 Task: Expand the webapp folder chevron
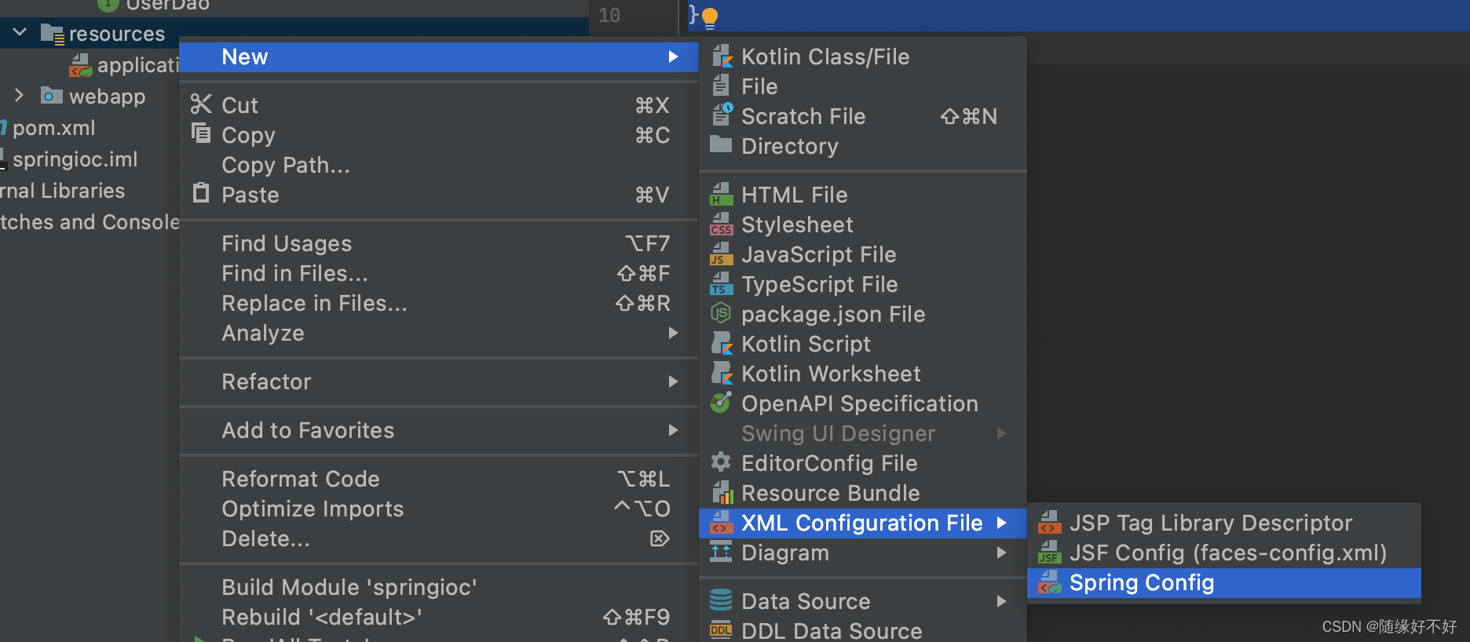(x=20, y=96)
